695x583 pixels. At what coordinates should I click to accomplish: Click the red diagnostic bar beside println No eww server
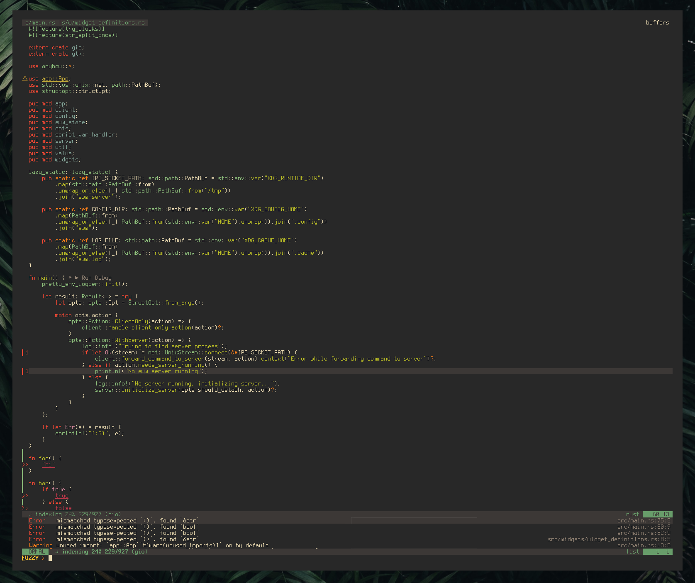pyautogui.click(x=22, y=371)
